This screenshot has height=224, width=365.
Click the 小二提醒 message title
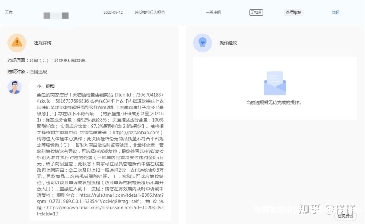(46, 87)
